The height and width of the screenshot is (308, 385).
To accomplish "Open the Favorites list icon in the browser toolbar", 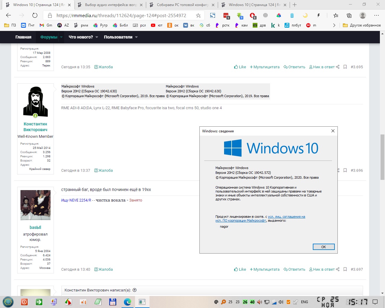I will coord(336,15).
